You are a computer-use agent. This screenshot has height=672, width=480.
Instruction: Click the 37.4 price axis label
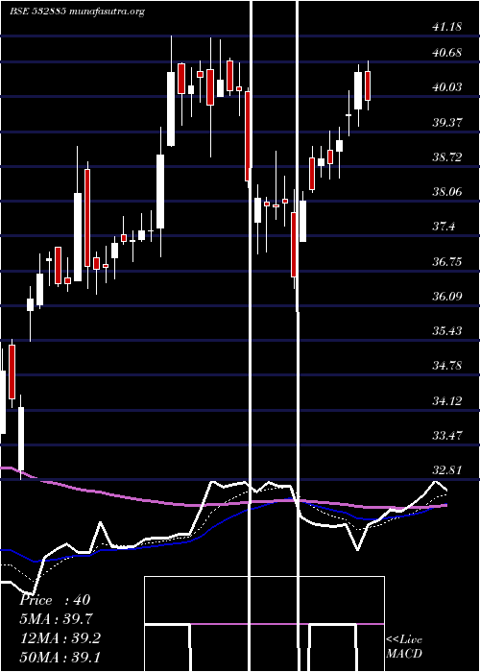tap(444, 227)
